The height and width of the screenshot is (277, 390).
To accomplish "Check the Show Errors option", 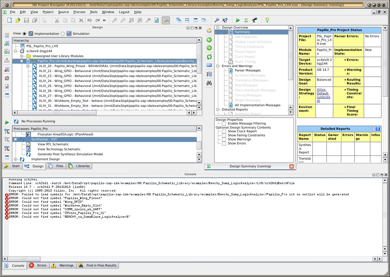I will click(224, 143).
